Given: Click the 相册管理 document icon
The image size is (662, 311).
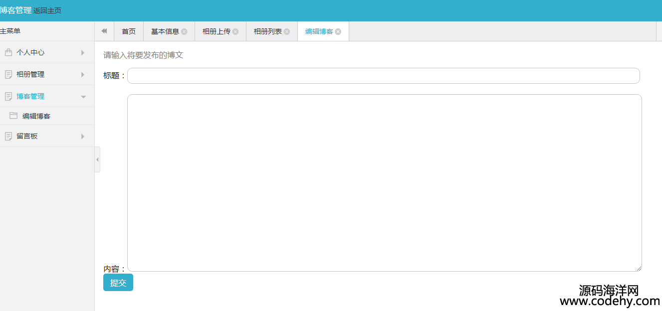Looking at the screenshot, I should tap(8, 74).
